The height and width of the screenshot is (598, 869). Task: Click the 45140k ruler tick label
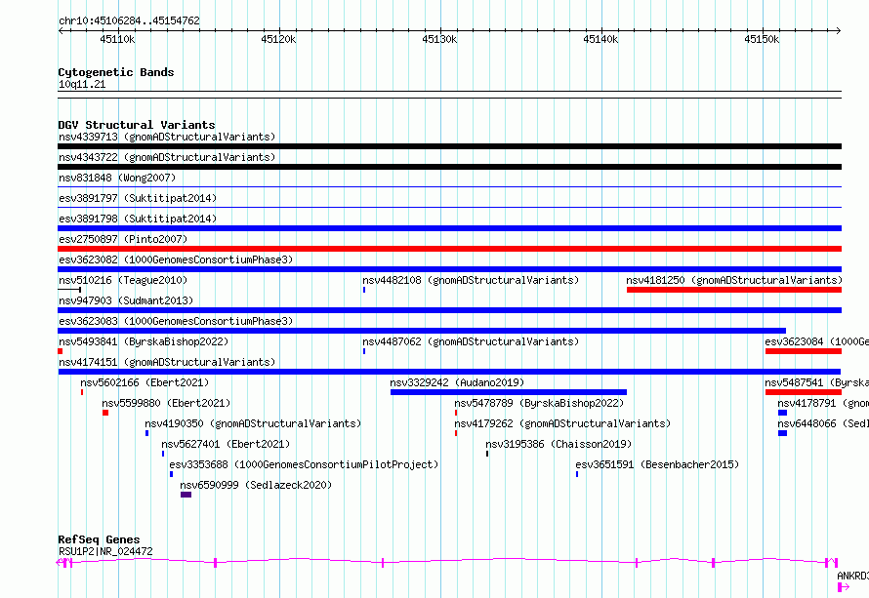point(600,39)
